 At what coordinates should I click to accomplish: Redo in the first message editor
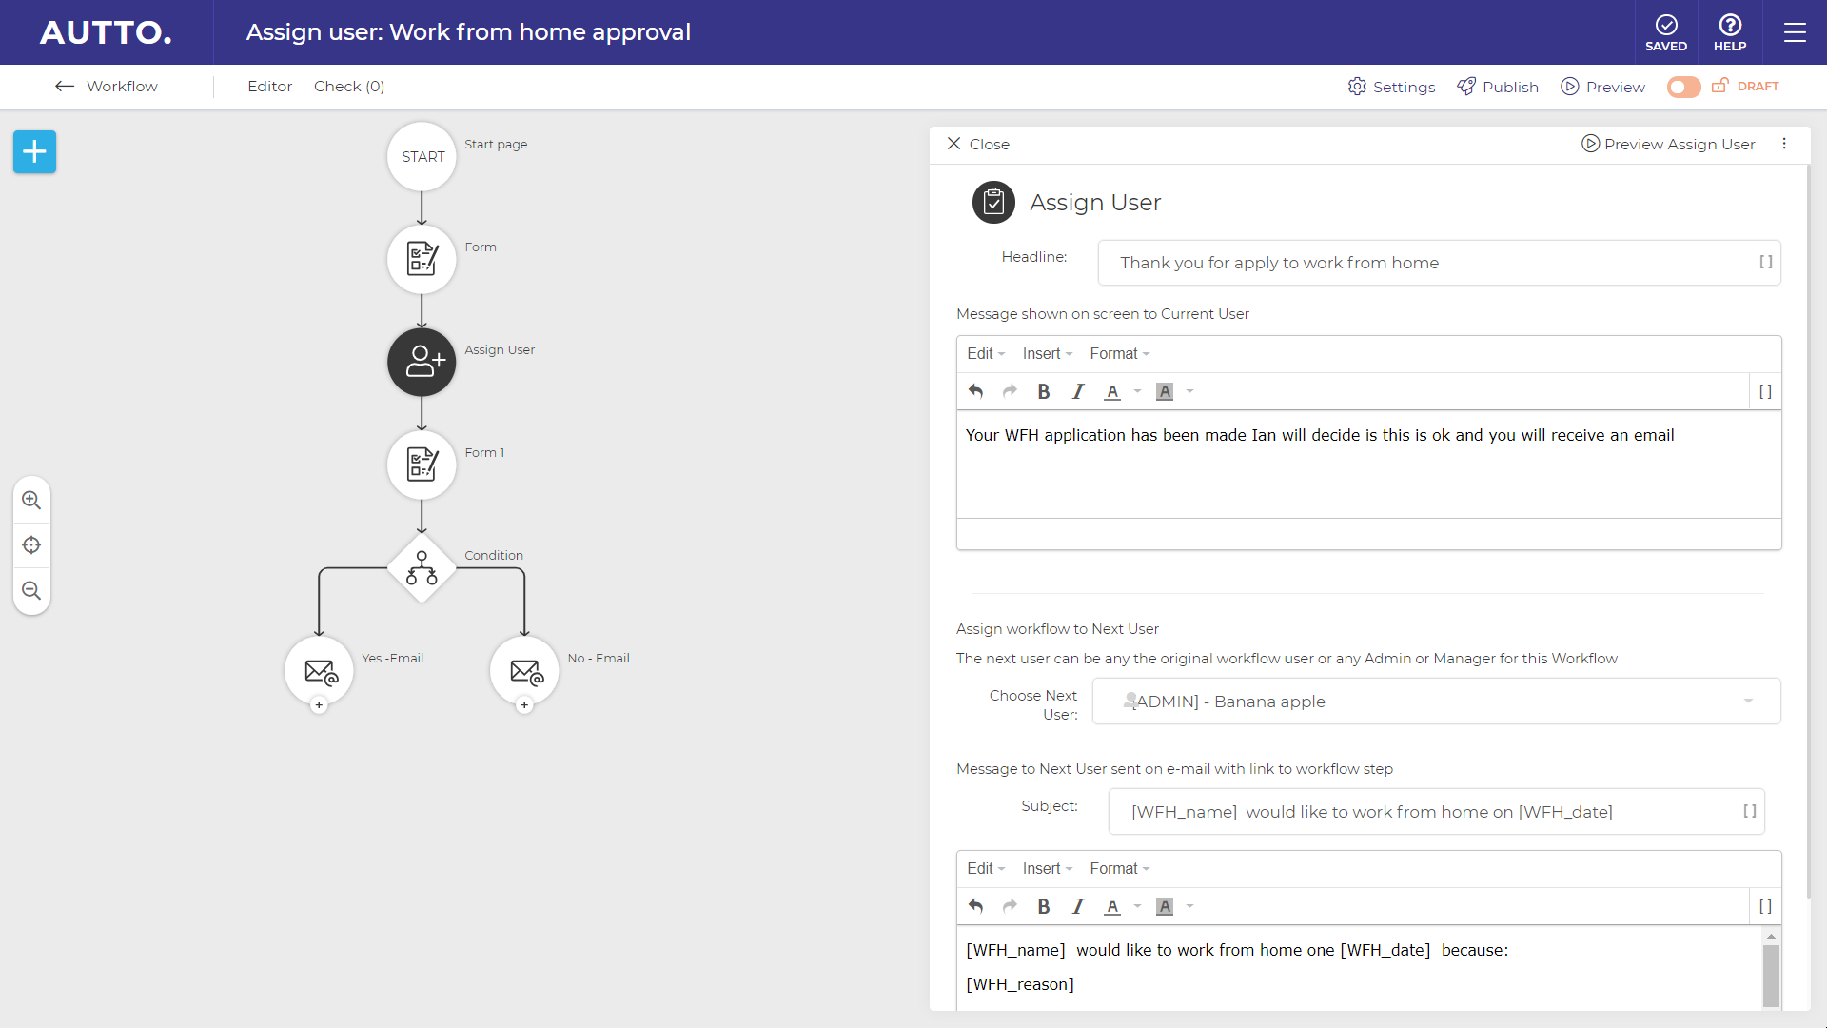coord(1010,391)
